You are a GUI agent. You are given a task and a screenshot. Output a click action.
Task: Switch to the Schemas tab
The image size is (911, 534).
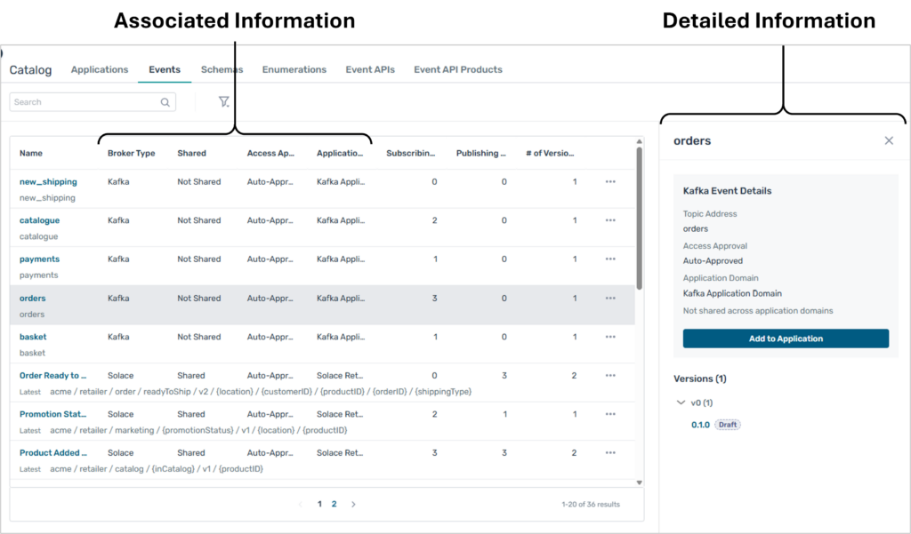(222, 69)
